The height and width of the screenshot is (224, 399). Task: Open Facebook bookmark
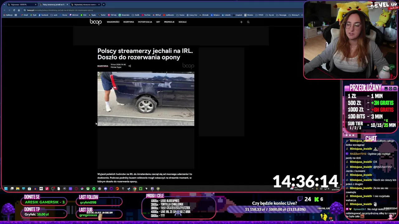pyautogui.click(x=43, y=15)
